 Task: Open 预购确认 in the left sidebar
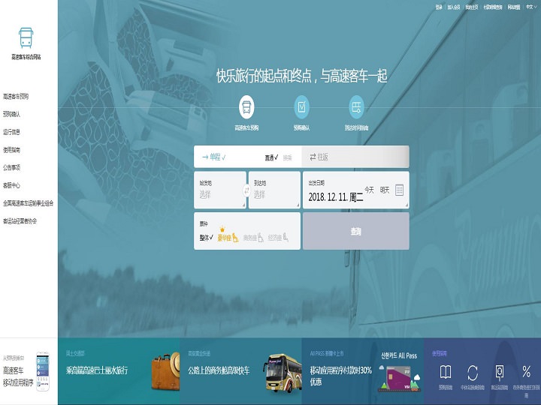(x=11, y=114)
